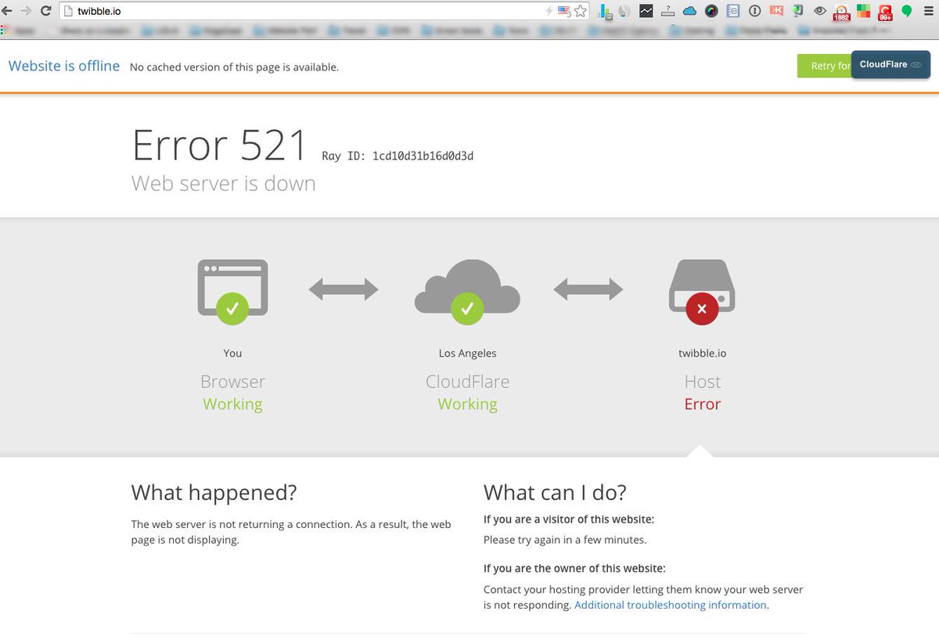Click the 'Web server is down' subtitle
Image resolution: width=939 pixels, height=643 pixels.
224,184
